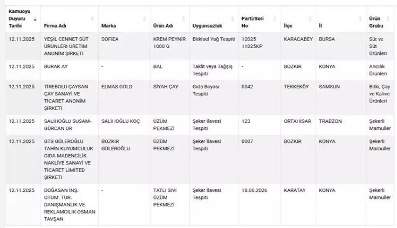
Task: Click sort arrows in Marka header
Action: tap(144, 19)
